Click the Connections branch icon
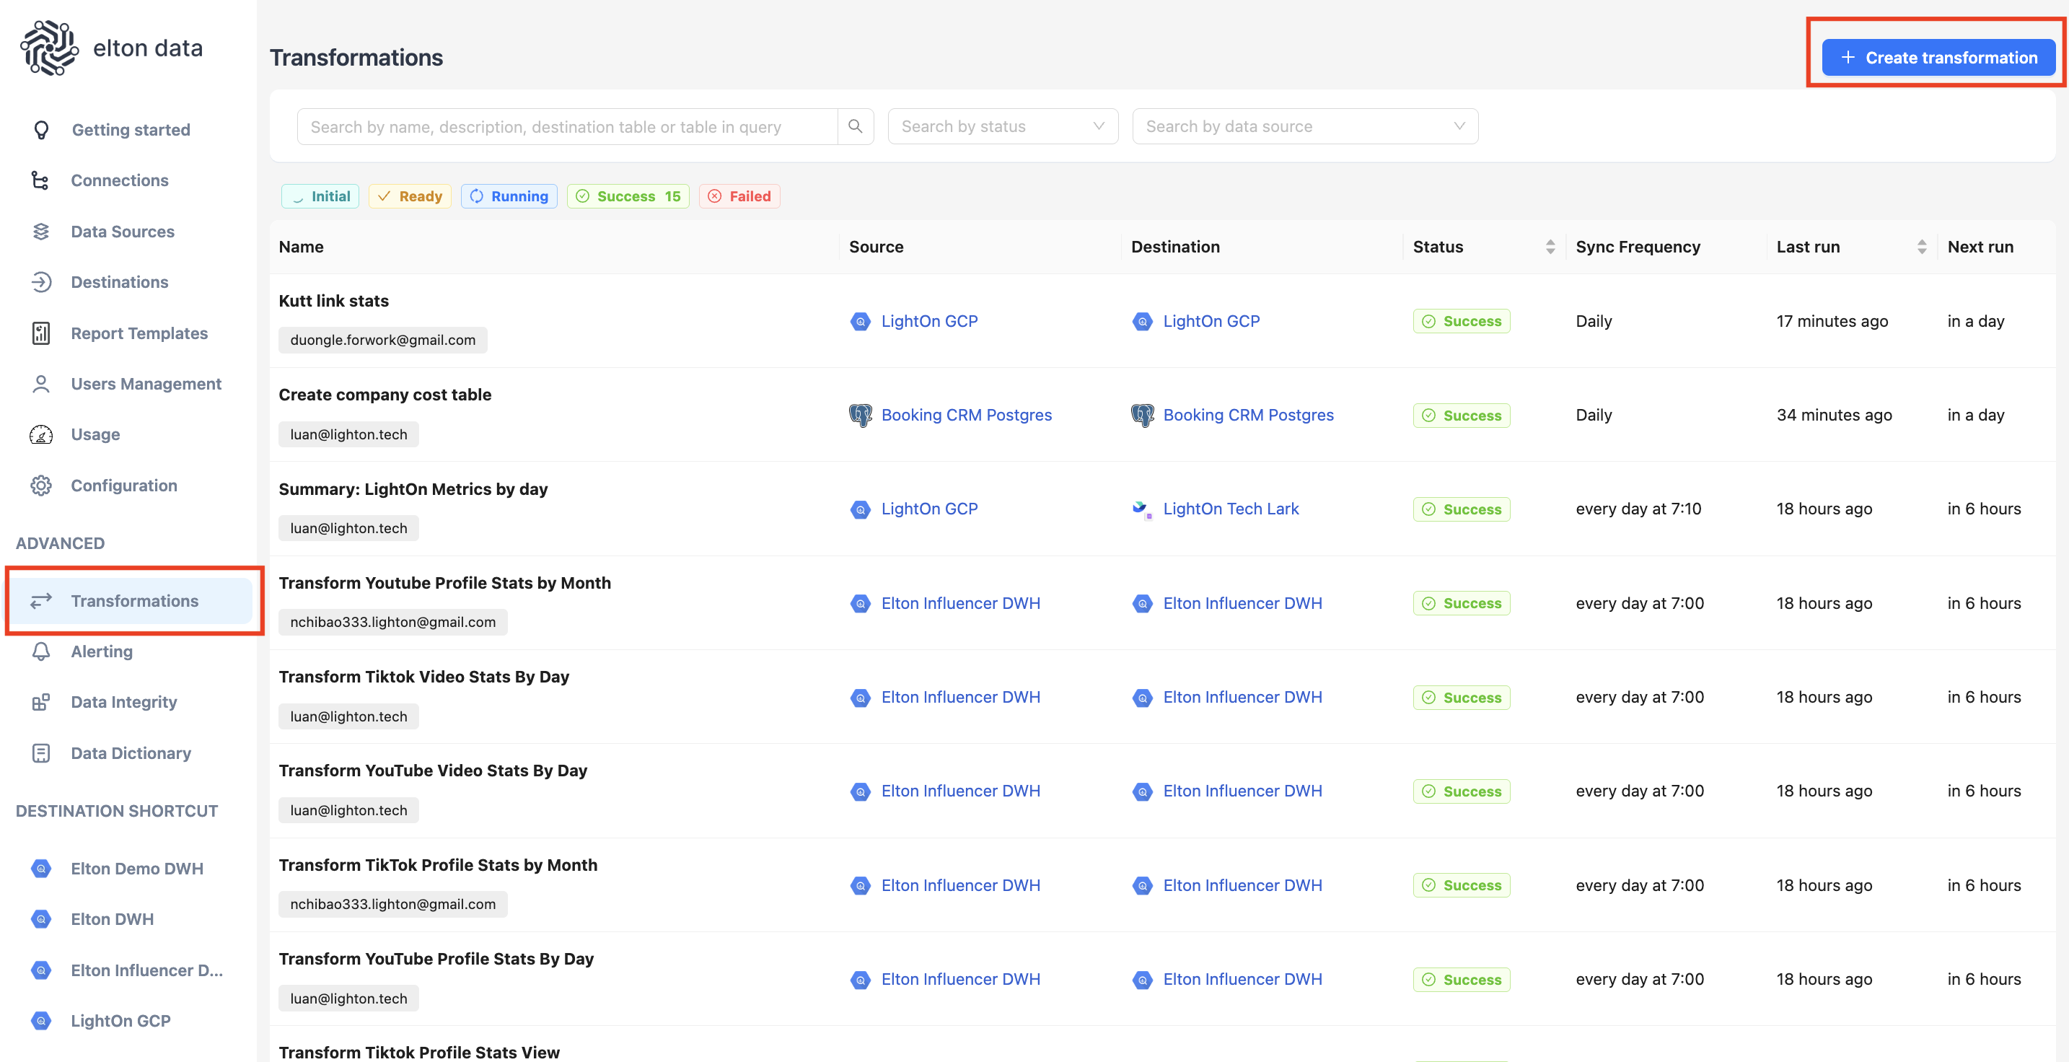The image size is (2069, 1062). click(x=40, y=180)
